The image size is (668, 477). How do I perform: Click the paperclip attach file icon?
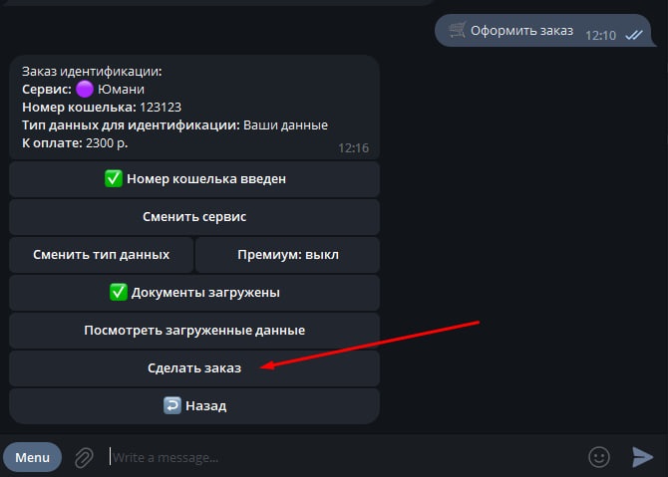point(85,457)
